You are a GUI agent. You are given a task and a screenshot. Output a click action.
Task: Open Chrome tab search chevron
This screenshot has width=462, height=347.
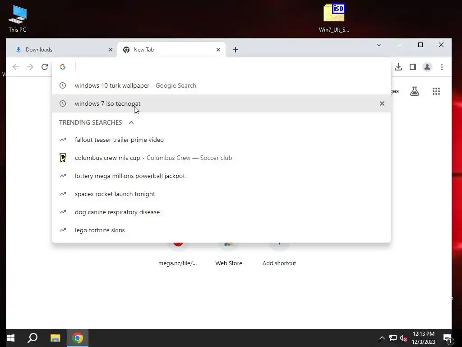(379, 45)
